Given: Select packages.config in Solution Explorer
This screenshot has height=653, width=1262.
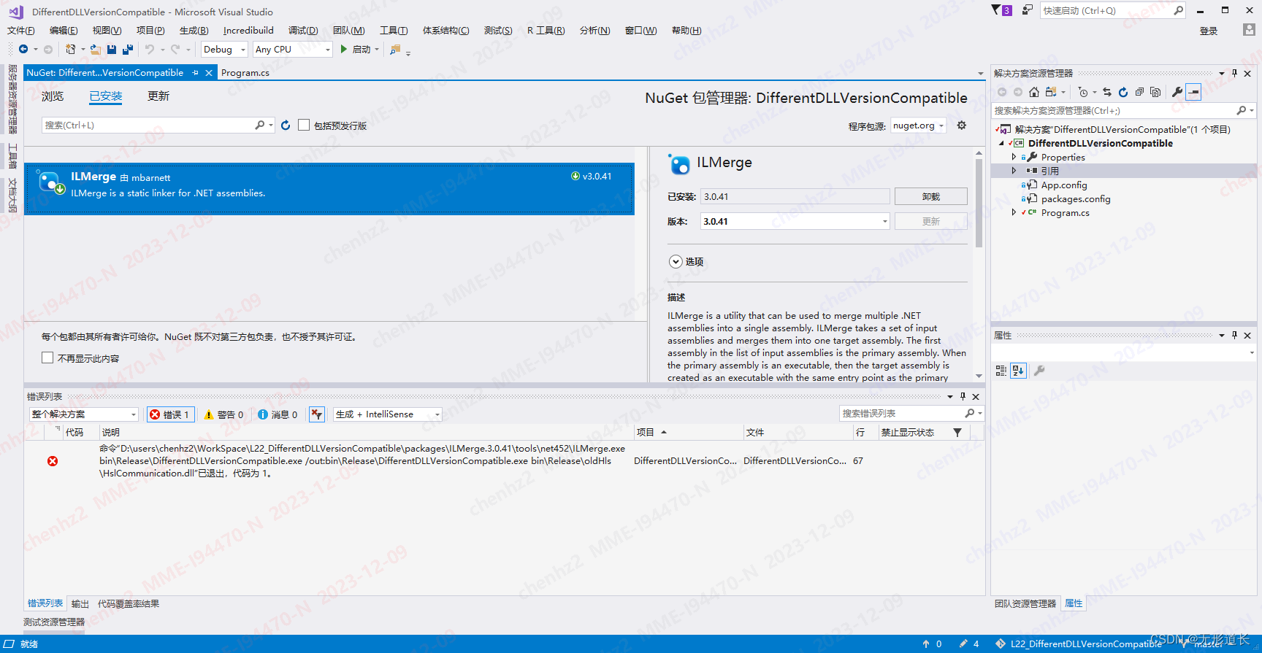Looking at the screenshot, I should click(1076, 198).
